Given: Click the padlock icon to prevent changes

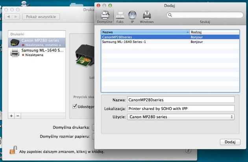Looking at the screenshot, I should (13, 150).
